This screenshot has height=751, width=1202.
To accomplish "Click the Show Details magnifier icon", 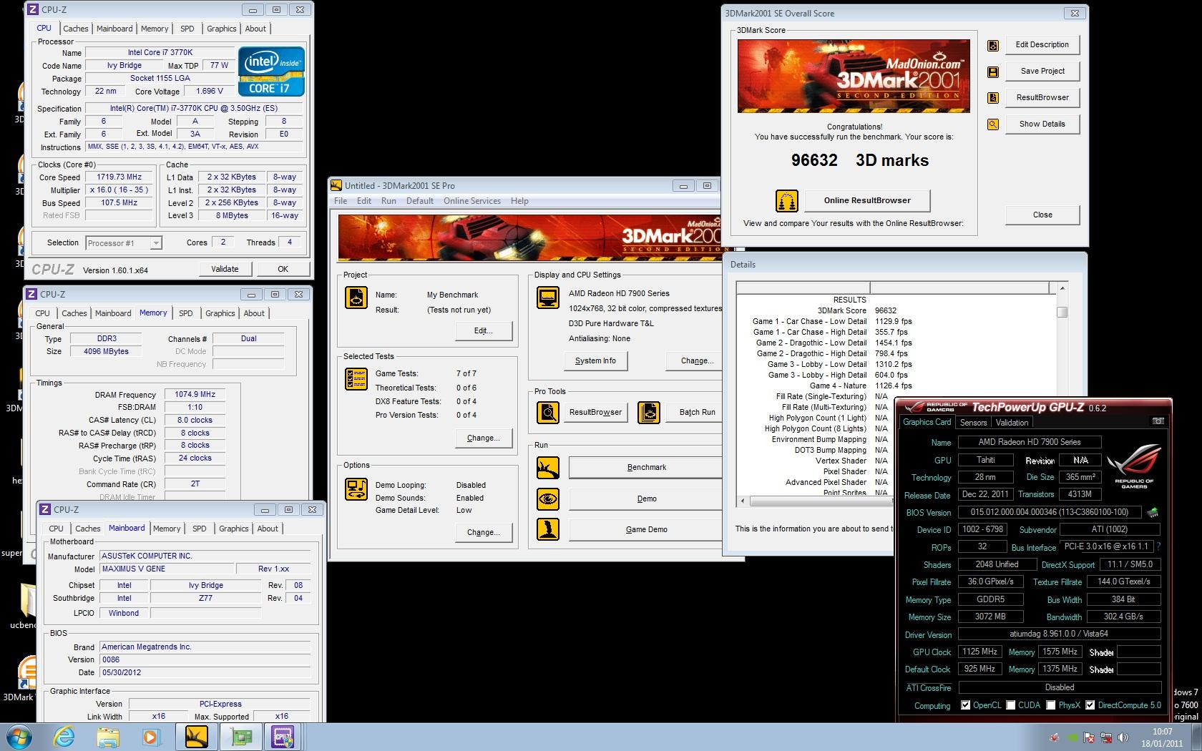I will pos(993,124).
